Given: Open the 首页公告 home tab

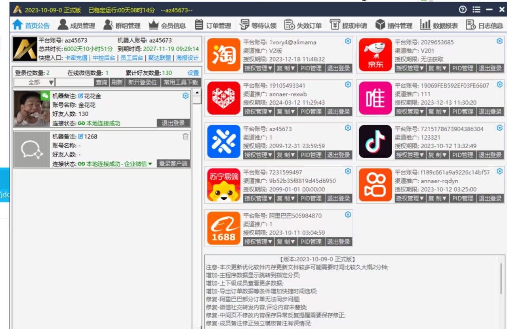Looking at the screenshot, I should click(31, 25).
